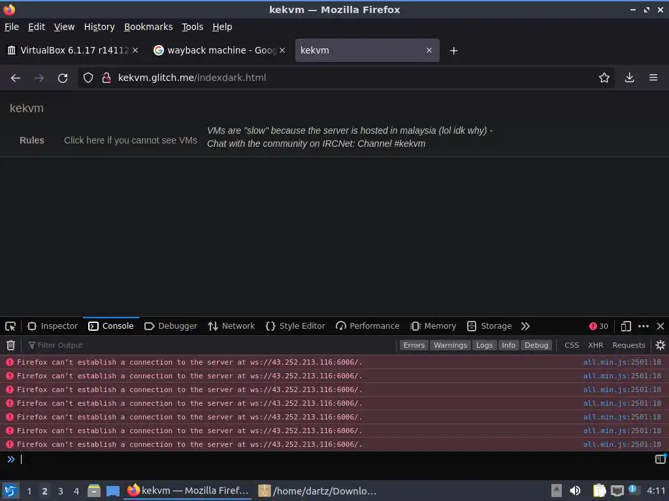Go back using the browser back arrow
Screen dimensions: 669x501
[16, 78]
